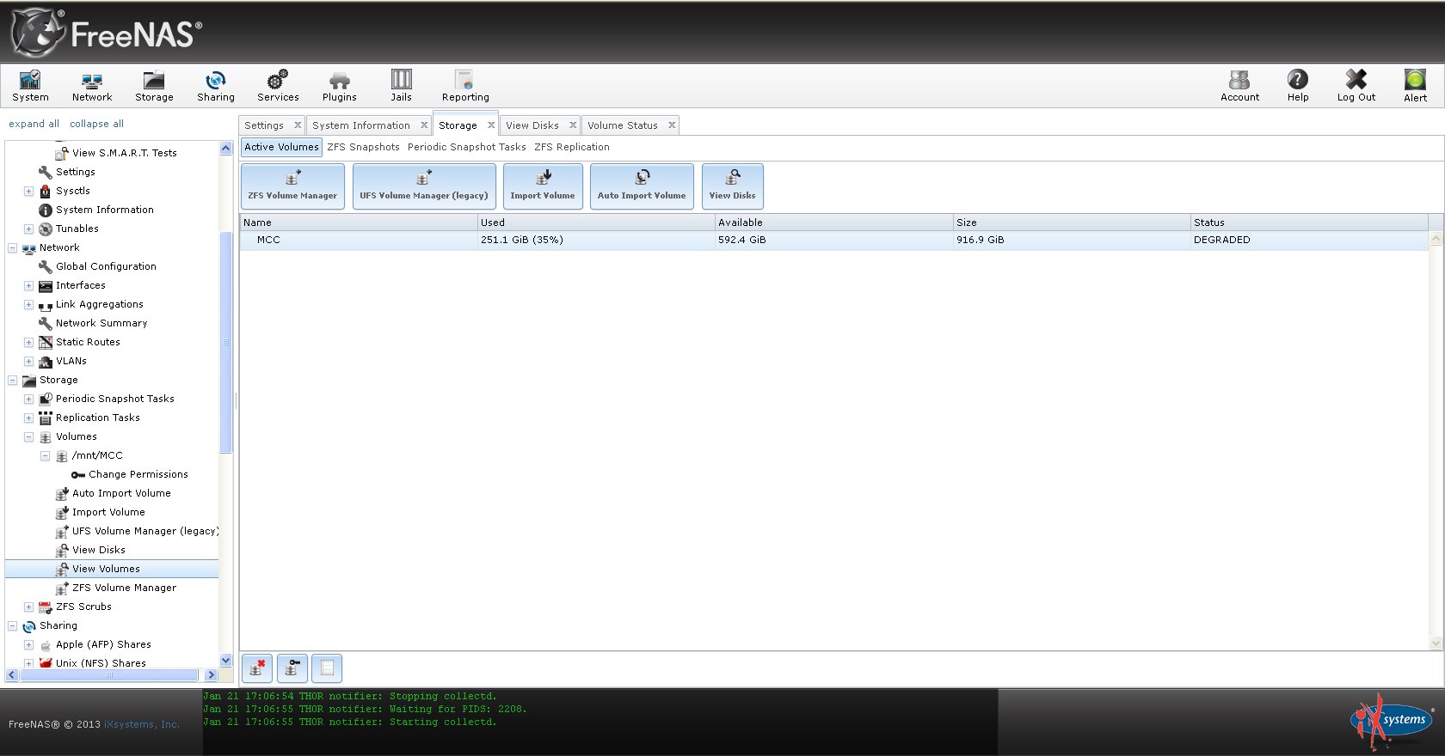Click the tree panel horizontal scroll-right arrow
Screen dimensions: 1445x756
coord(211,675)
